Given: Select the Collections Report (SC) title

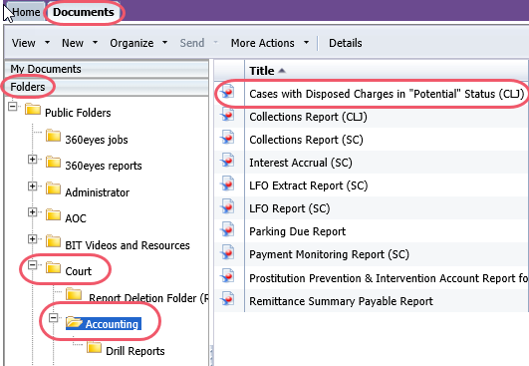Looking at the screenshot, I should 306,140.
